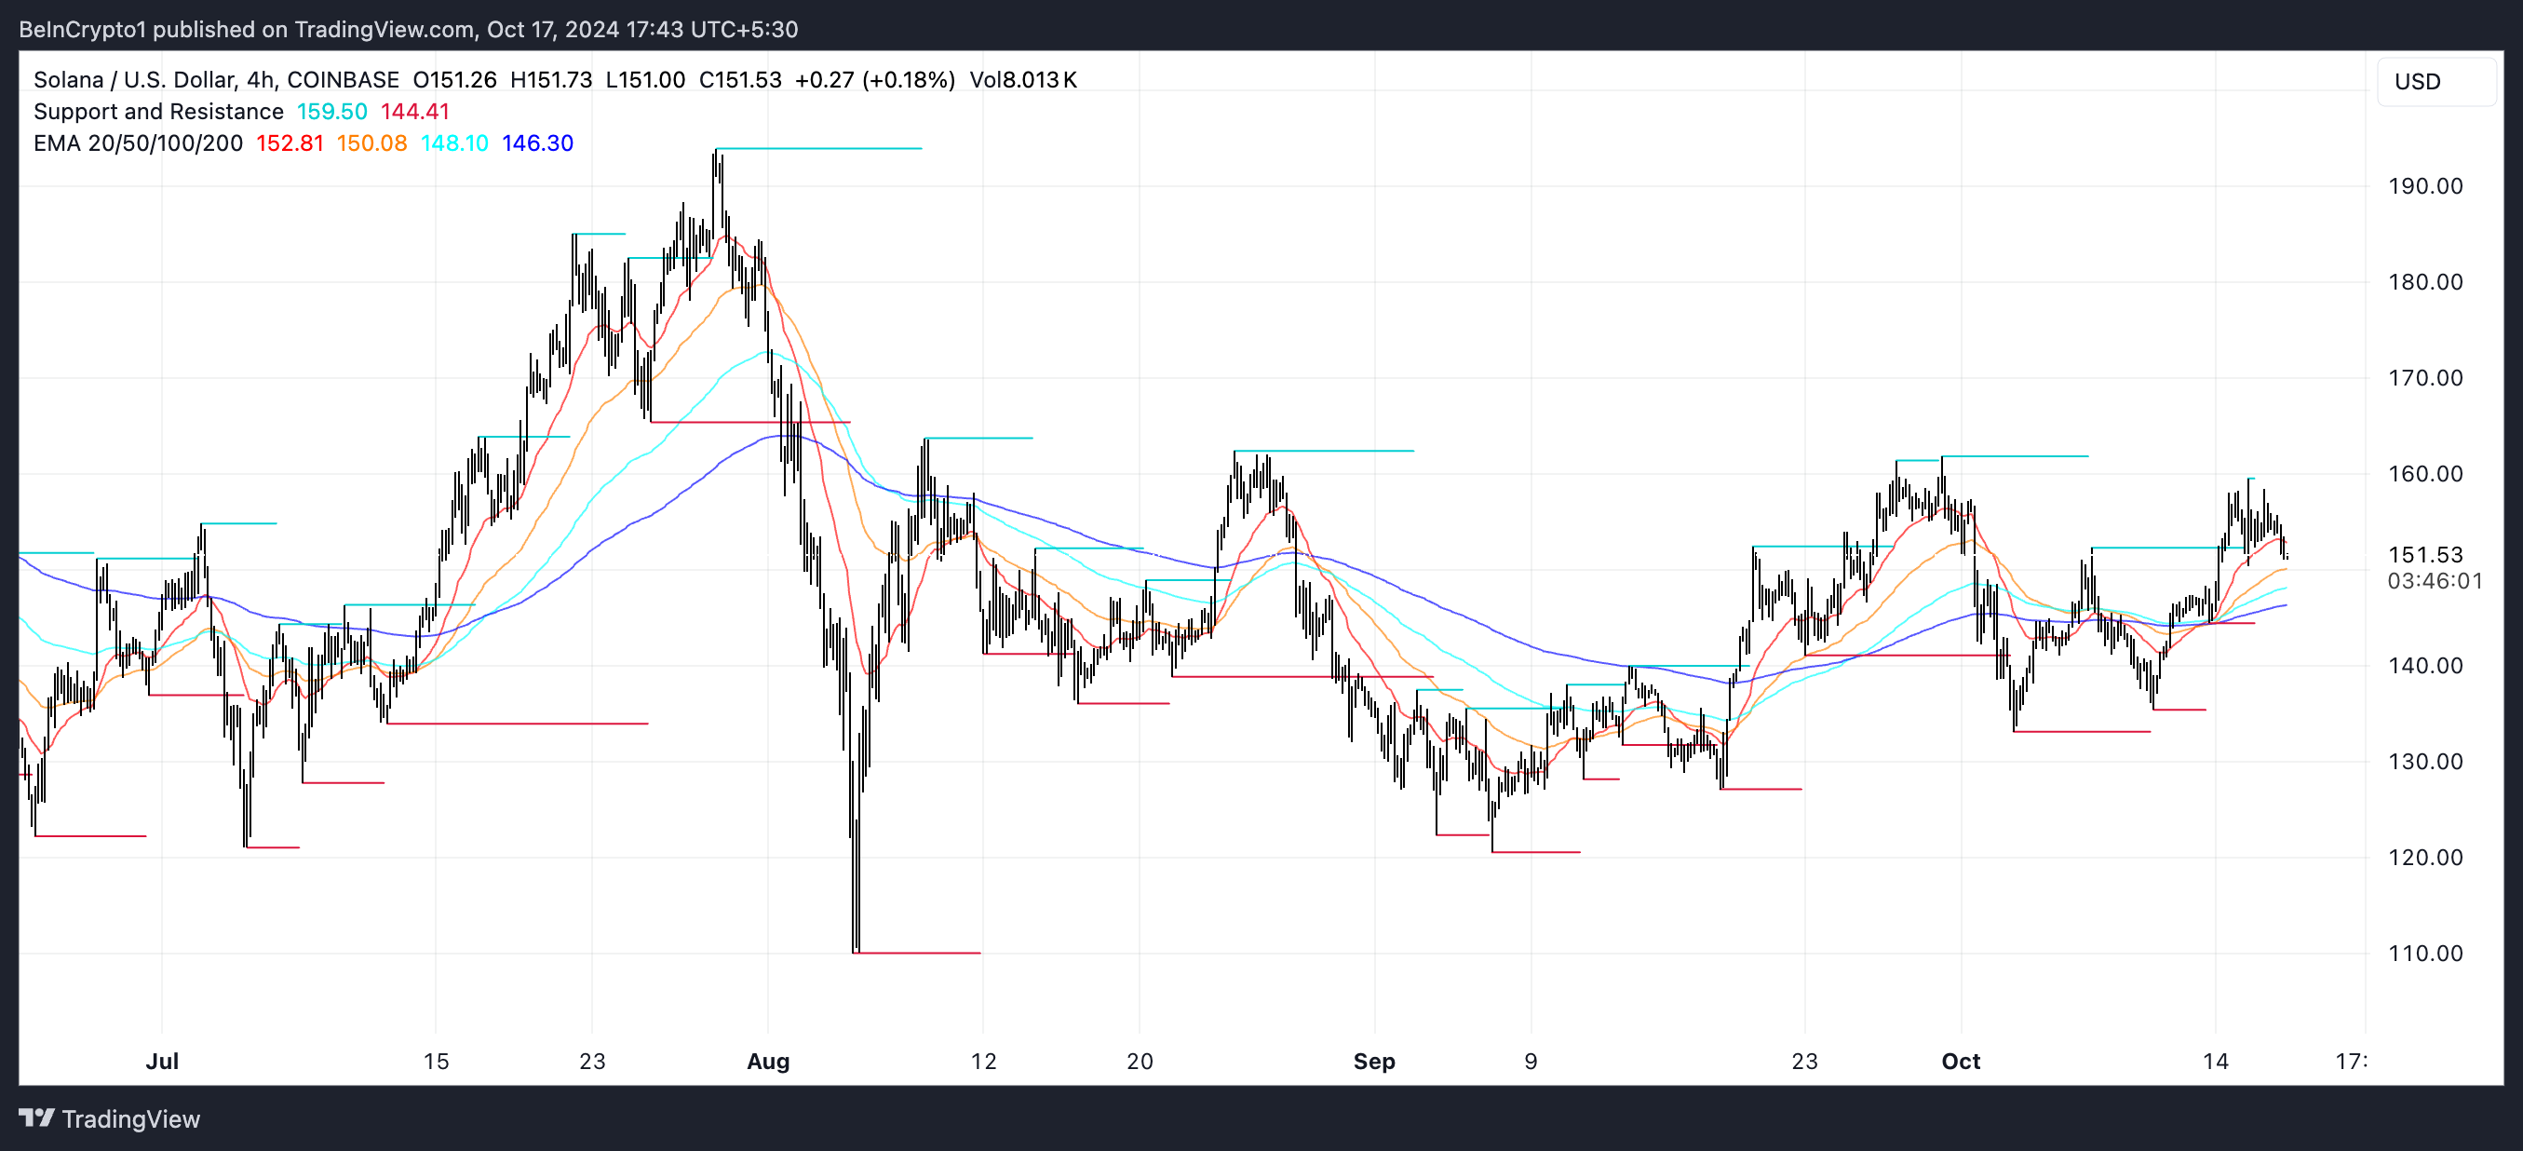Click the Sep label on time axis
This screenshot has height=1151, width=2523.
(1373, 1061)
